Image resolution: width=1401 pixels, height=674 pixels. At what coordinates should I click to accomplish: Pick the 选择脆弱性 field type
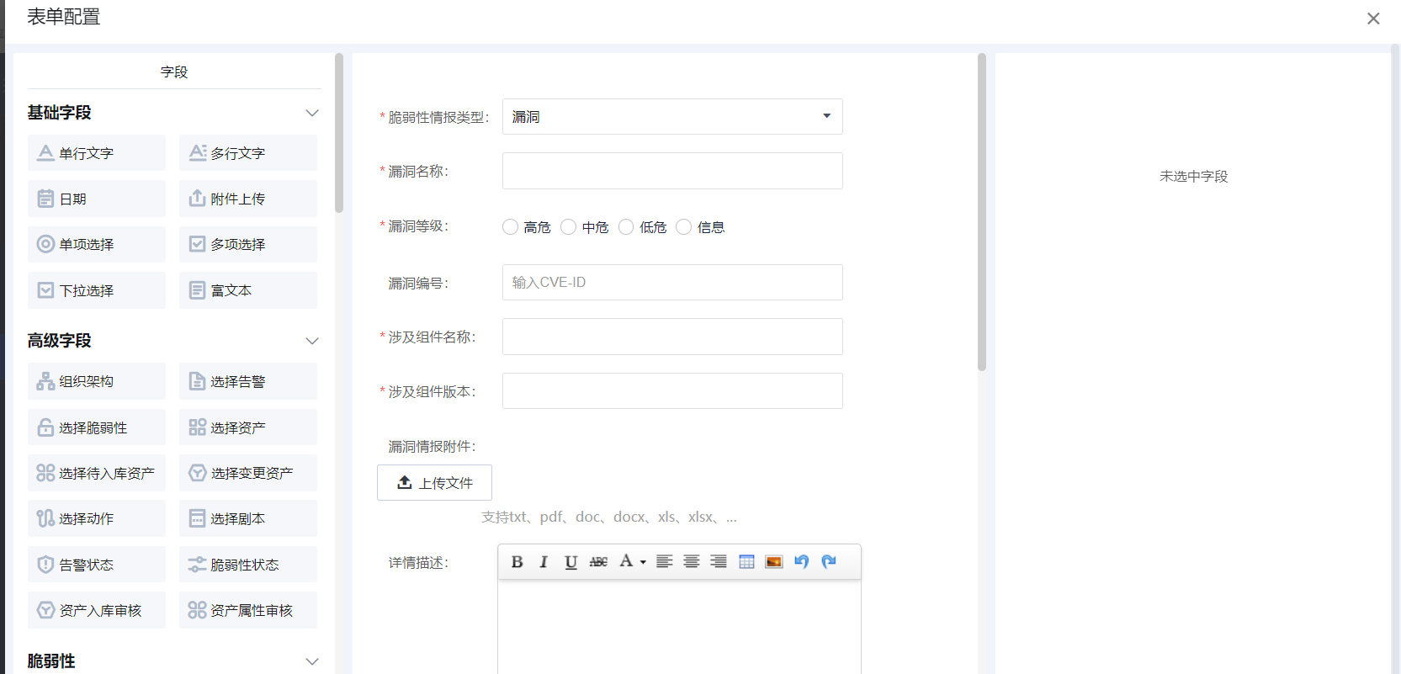pos(97,427)
